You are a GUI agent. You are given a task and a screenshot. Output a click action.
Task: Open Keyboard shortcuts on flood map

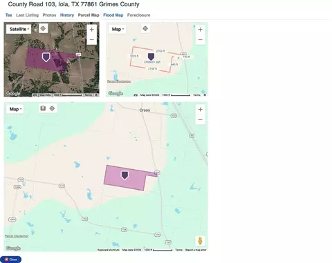point(109,250)
